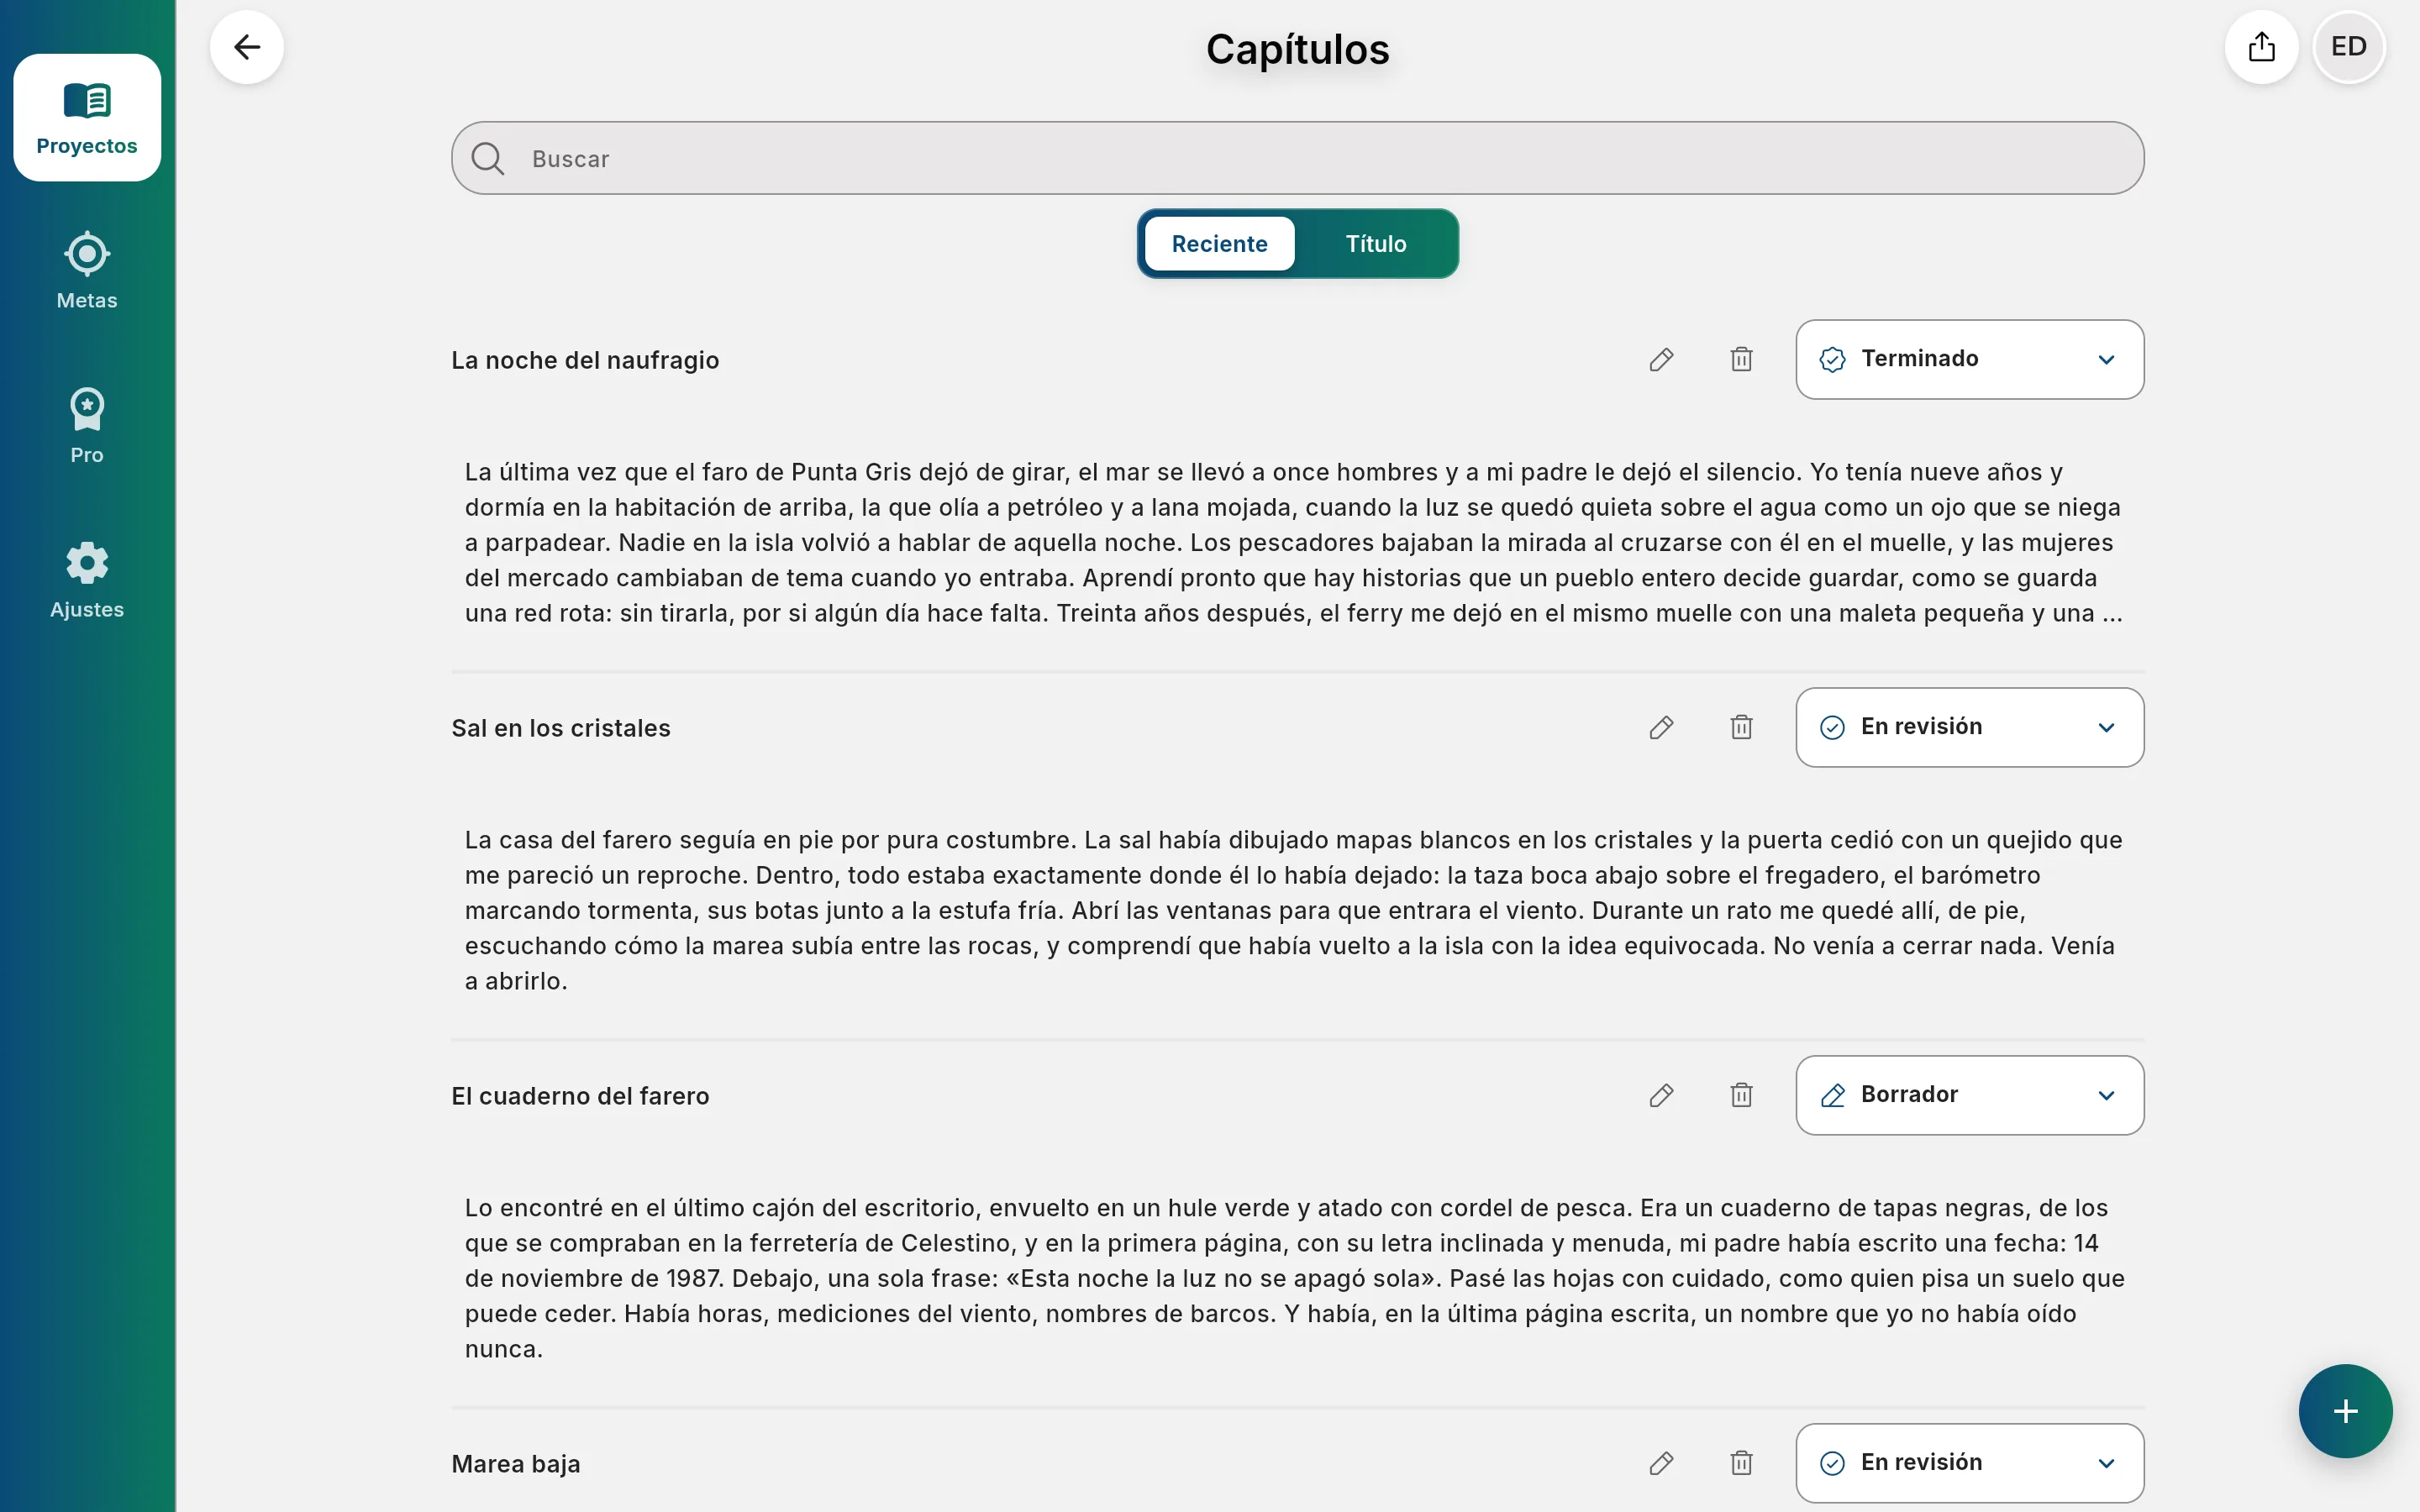Open Terminado status dropdown for La noche del naufragio

pyautogui.click(x=1970, y=360)
